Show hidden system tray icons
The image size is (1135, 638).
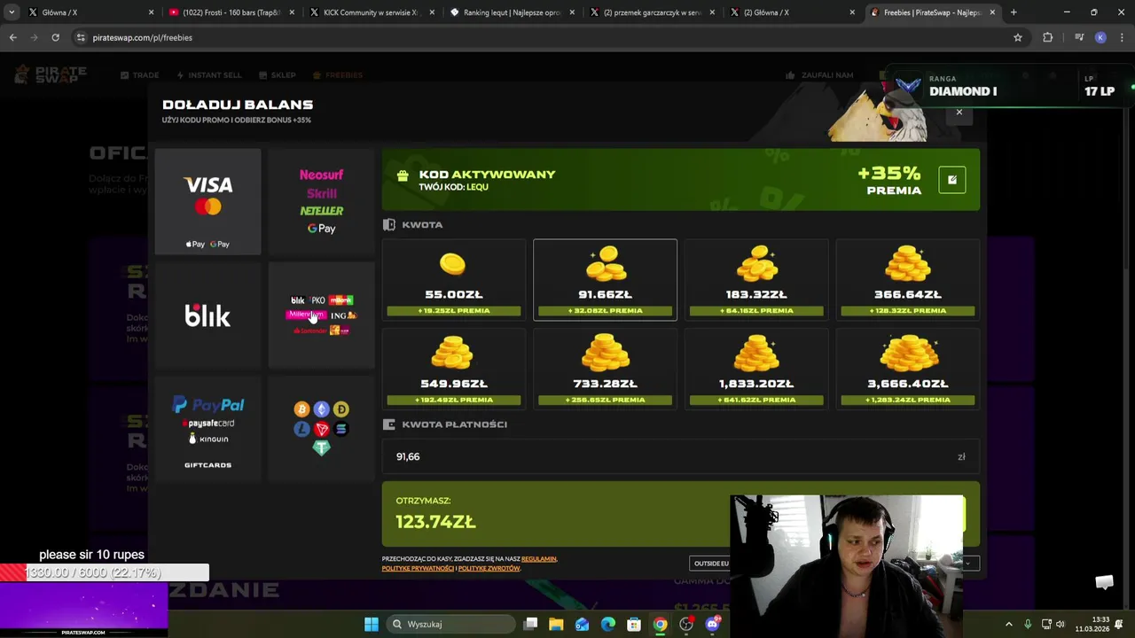tap(1008, 624)
